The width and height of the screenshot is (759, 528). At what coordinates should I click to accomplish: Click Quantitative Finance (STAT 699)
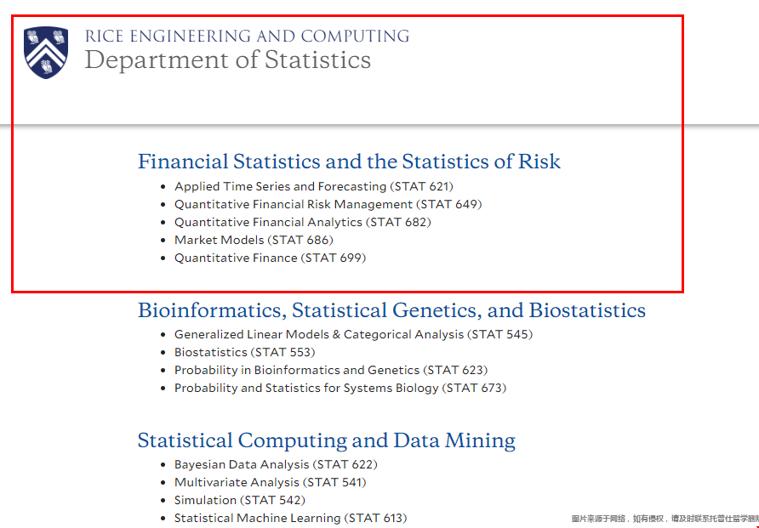tap(270, 258)
